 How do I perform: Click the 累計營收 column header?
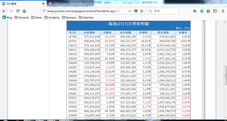tap(163, 33)
